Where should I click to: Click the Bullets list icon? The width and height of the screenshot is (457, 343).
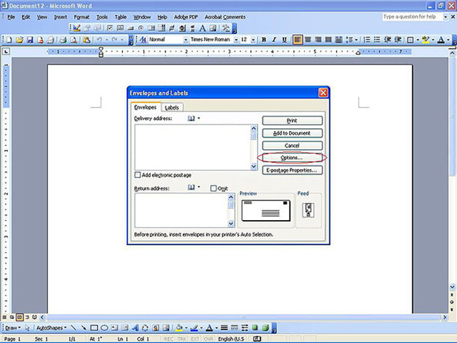tap(377, 39)
